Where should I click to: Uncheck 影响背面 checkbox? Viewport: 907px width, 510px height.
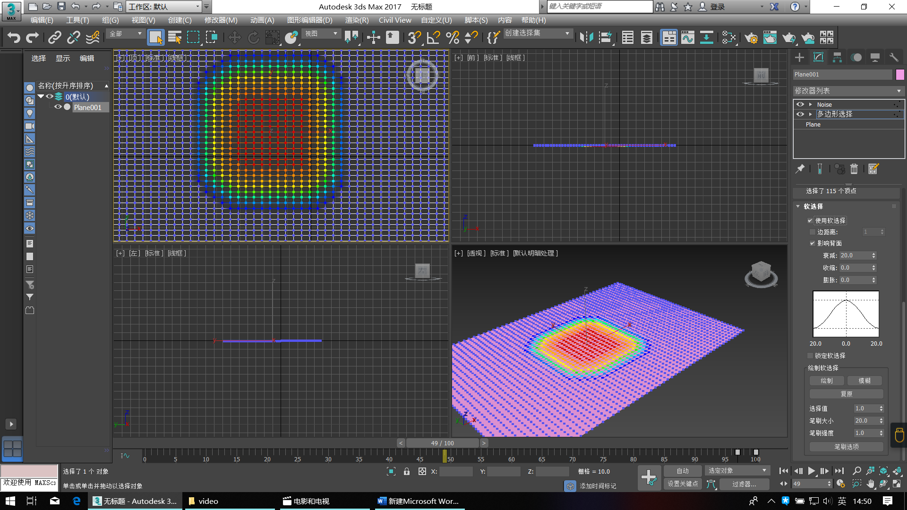pyautogui.click(x=812, y=243)
